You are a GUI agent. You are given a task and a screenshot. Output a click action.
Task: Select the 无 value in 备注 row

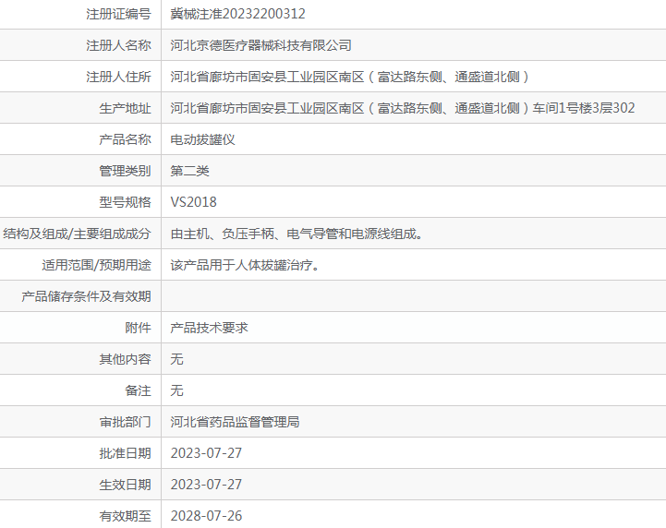pos(177,390)
